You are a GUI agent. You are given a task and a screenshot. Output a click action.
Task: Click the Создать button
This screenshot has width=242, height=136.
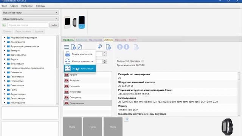click(x=7, y=31)
